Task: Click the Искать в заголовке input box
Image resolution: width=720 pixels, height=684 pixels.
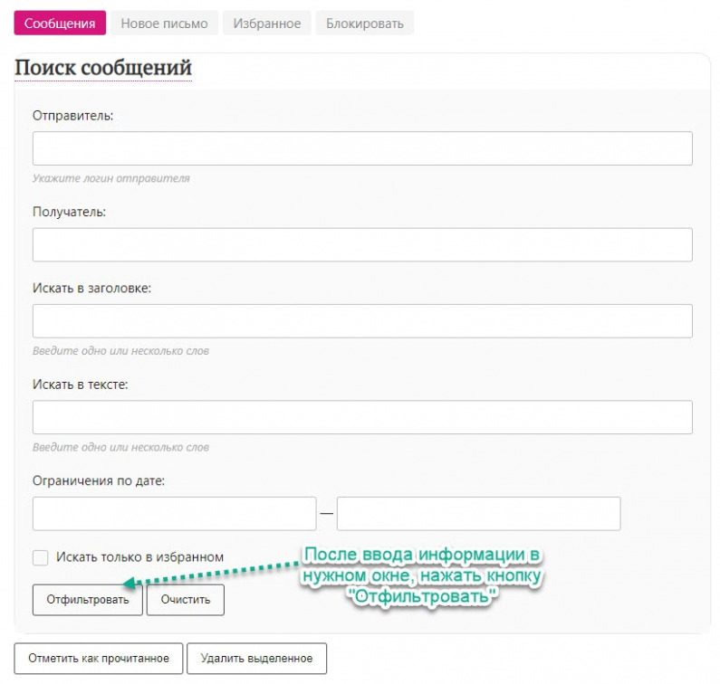Action: click(x=362, y=321)
